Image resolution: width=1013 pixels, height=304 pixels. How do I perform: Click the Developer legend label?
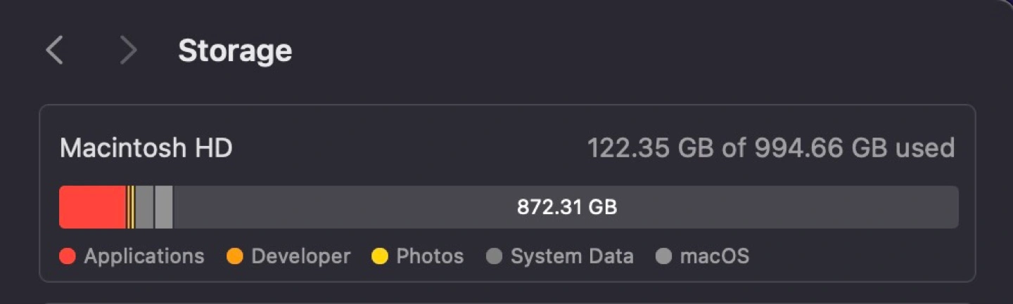coord(300,257)
